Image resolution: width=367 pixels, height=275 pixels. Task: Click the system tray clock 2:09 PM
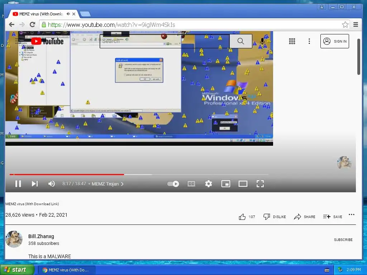pos(353,270)
